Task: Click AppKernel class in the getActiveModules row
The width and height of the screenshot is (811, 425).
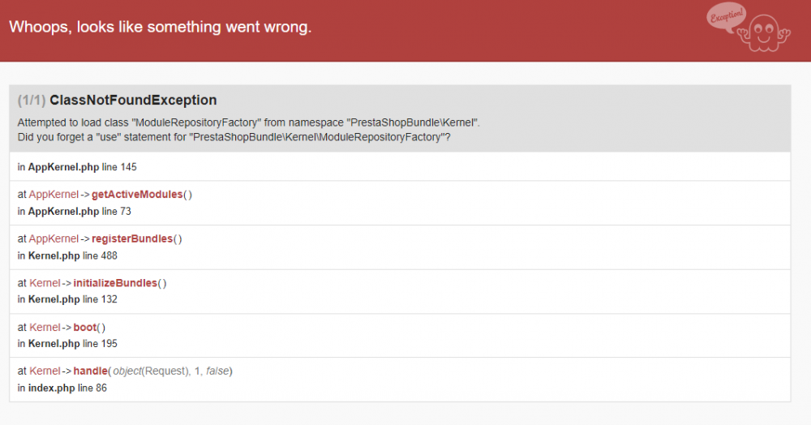Action: (54, 195)
